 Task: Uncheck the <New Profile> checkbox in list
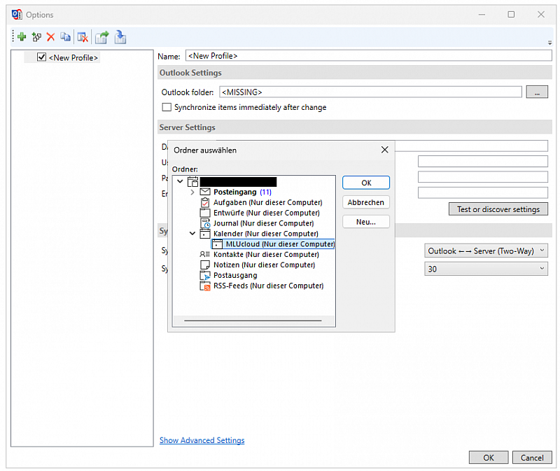click(x=42, y=57)
